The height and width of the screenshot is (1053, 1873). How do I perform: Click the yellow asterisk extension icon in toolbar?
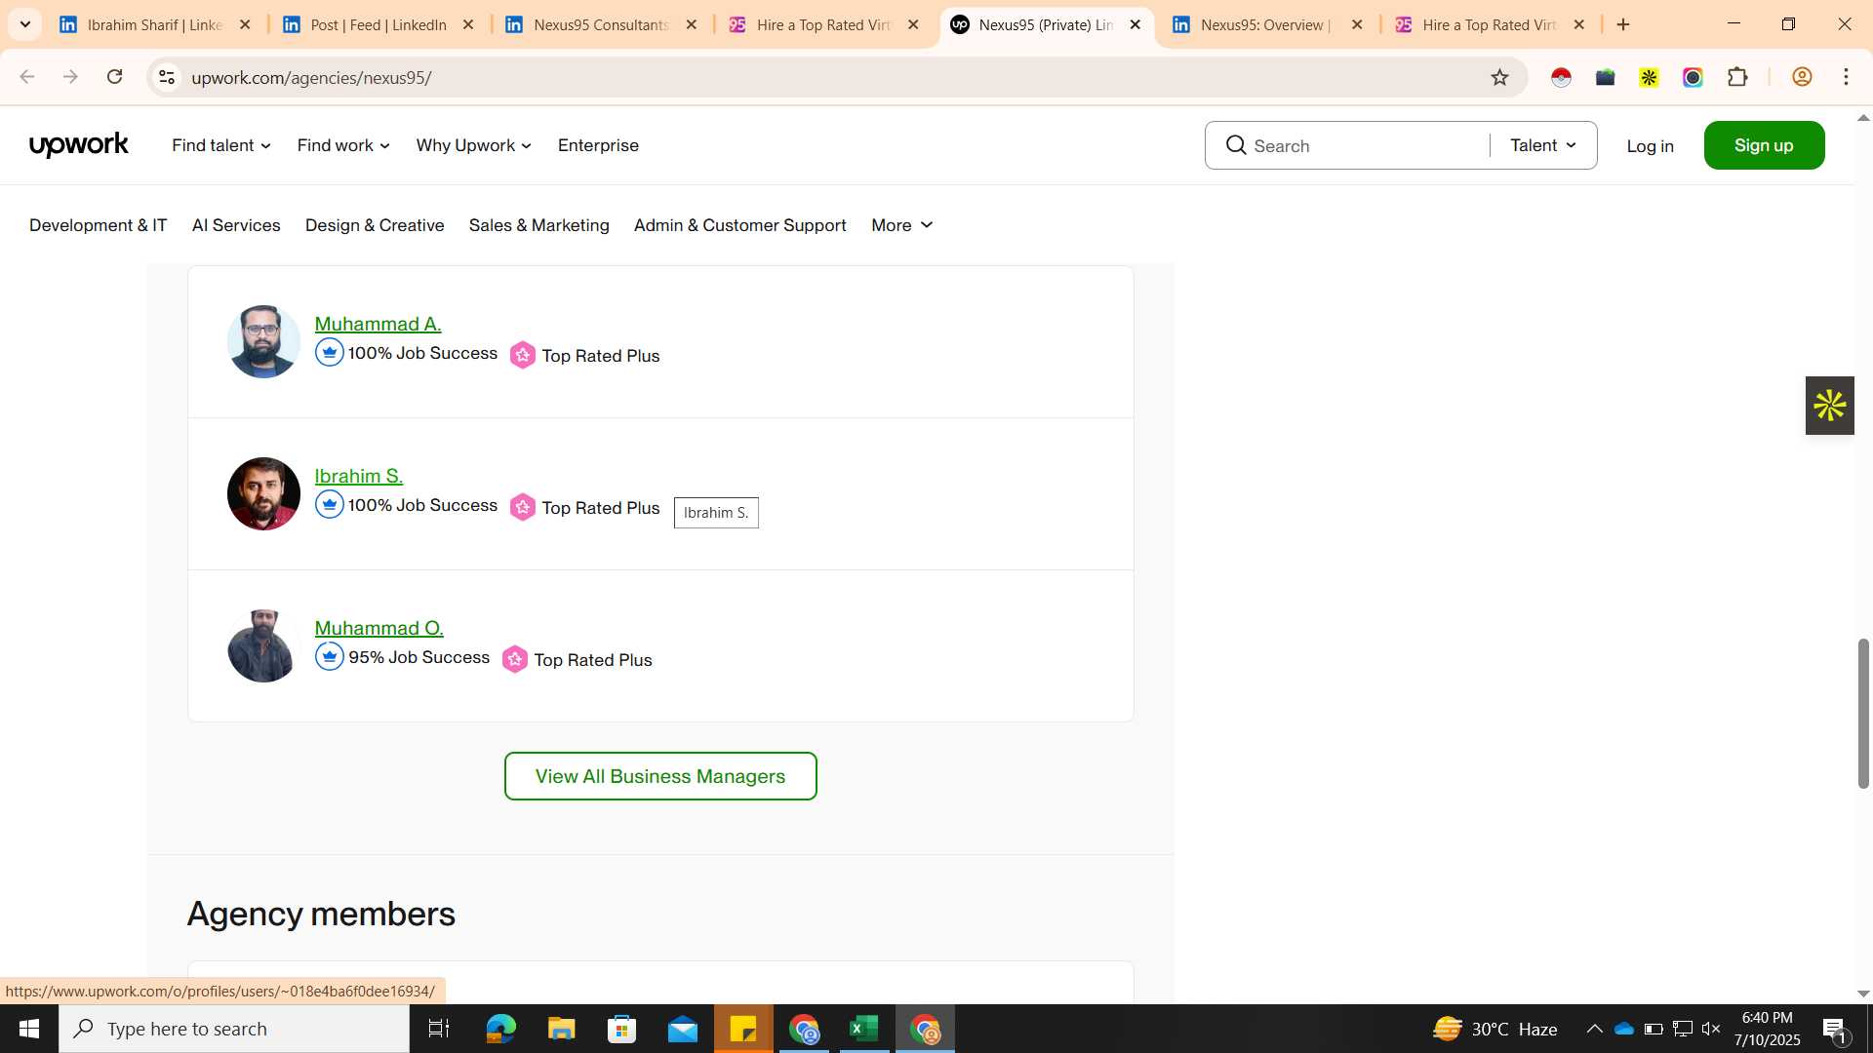pos(1649,77)
